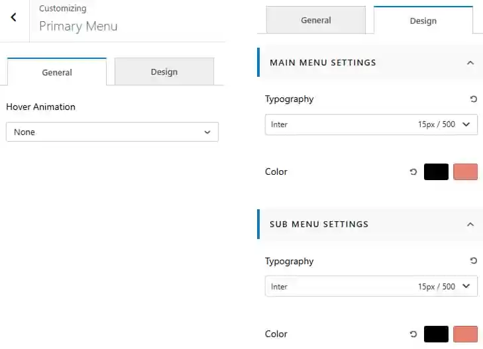Switch to the General tab in left panel
Image resolution: width=483 pixels, height=349 pixels.
point(57,72)
